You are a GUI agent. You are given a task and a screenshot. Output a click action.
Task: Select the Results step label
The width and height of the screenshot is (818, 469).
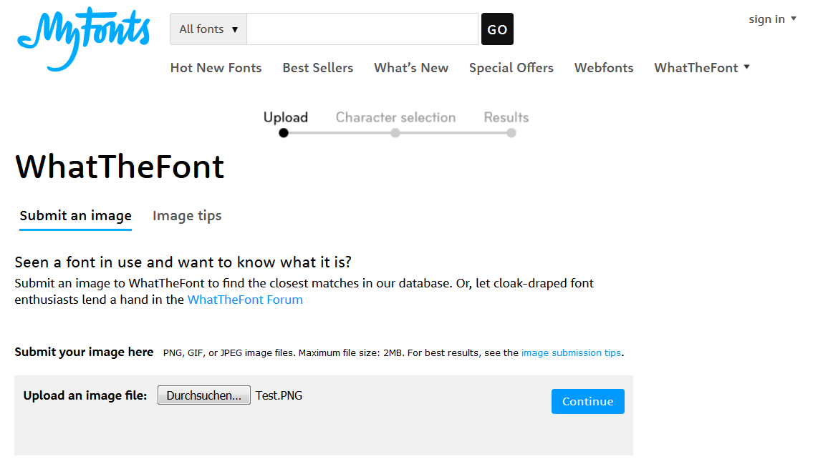coord(506,117)
